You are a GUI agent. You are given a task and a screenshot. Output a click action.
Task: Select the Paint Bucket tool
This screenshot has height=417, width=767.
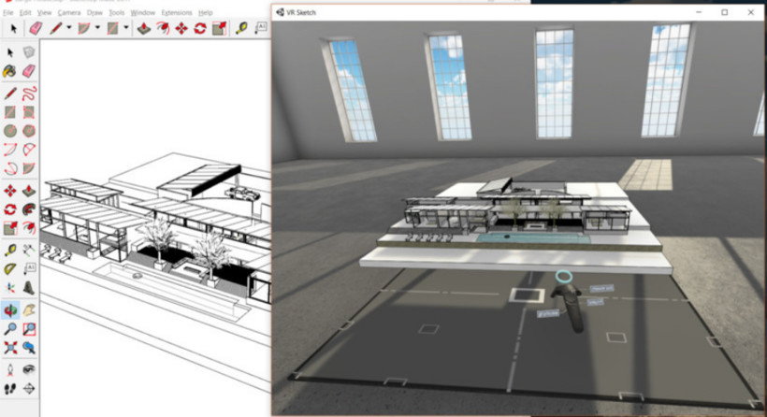pos(10,71)
